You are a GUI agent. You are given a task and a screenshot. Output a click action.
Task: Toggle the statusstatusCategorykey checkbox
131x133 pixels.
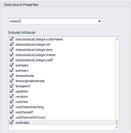click(x=11, y=49)
